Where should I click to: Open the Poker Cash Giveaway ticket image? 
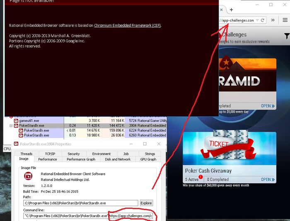tap(230, 148)
